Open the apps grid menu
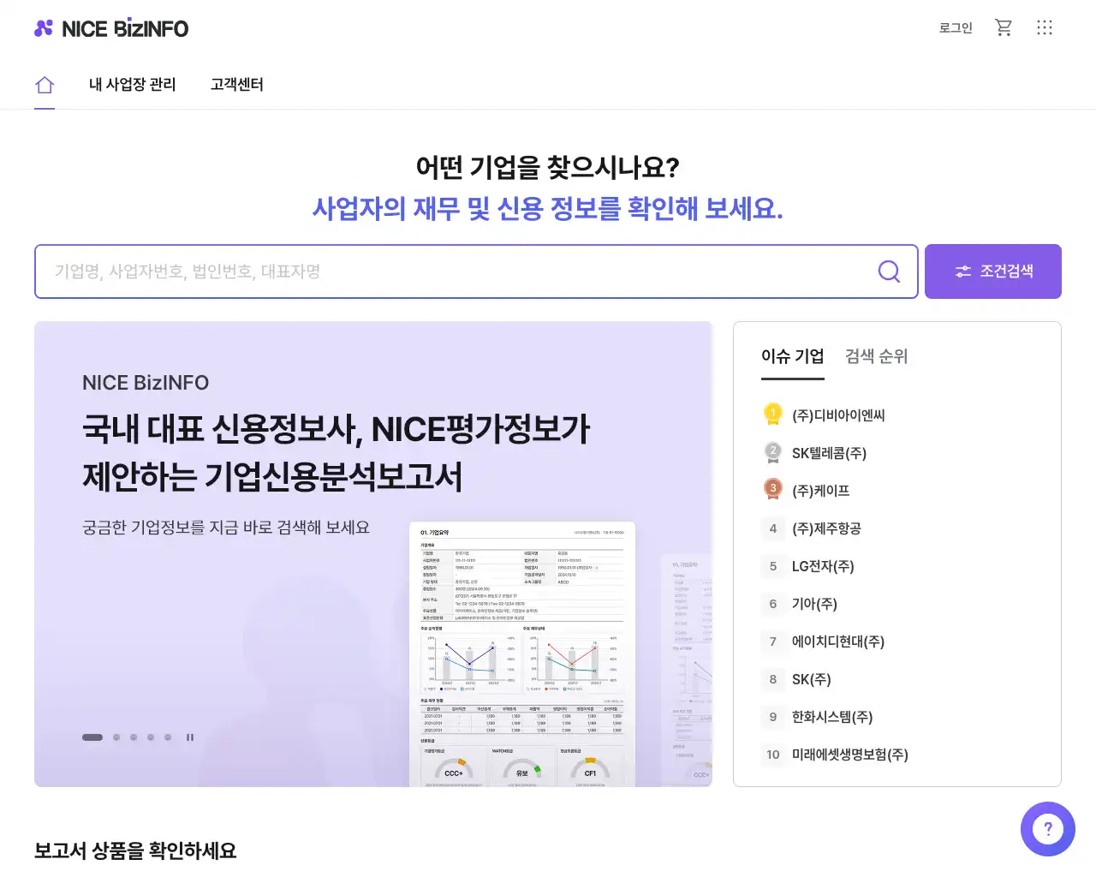The width and height of the screenshot is (1096, 877). click(x=1045, y=27)
